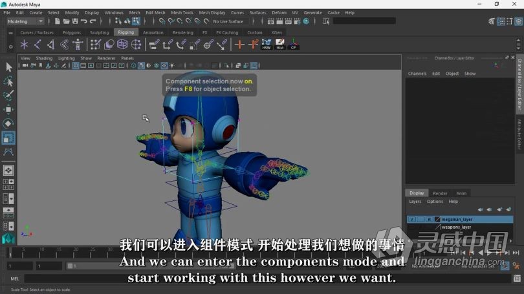Viewport: 524px width, 294px height.
Task: Open Layers menu in Layer Editor
Action: coord(415,201)
